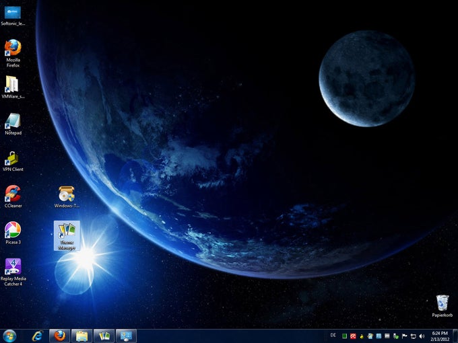Open the Windows Start menu orb
Image resolution: width=458 pixels, height=343 pixels.
(x=9, y=336)
